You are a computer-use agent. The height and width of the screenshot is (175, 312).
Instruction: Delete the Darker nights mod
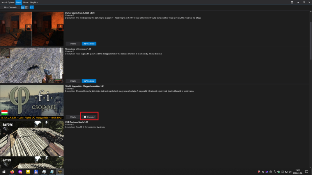(73, 44)
